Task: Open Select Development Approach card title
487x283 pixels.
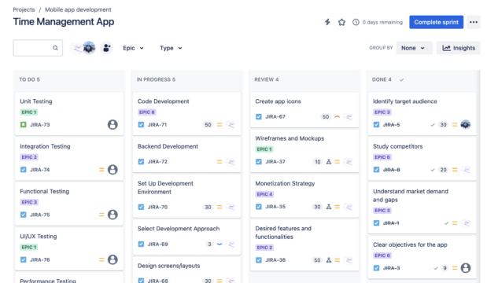Action: (179, 229)
